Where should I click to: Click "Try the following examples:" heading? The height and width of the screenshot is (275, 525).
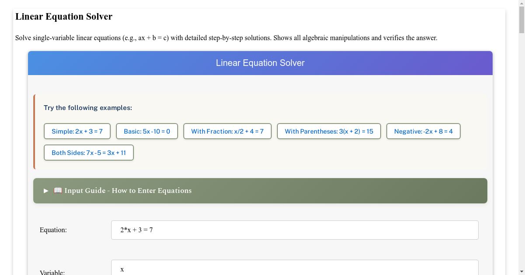tap(88, 107)
